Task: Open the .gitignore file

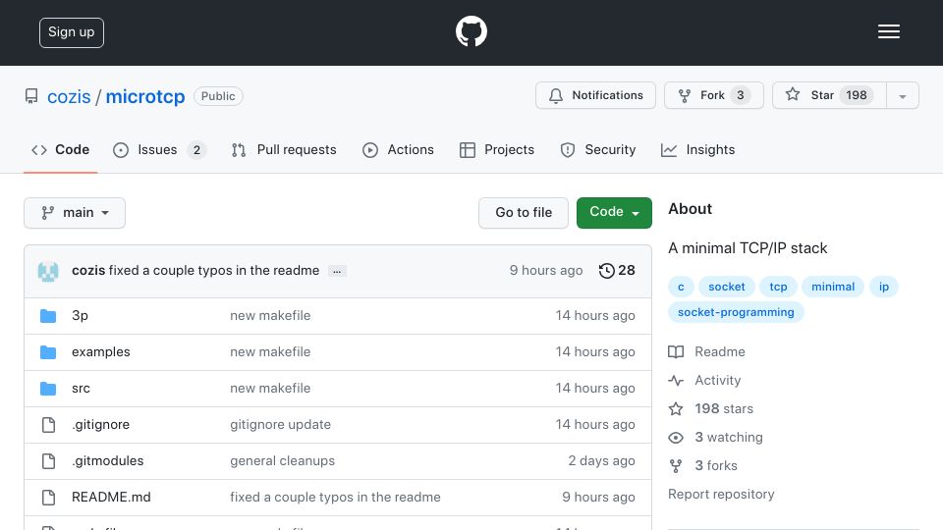Action: pos(100,424)
